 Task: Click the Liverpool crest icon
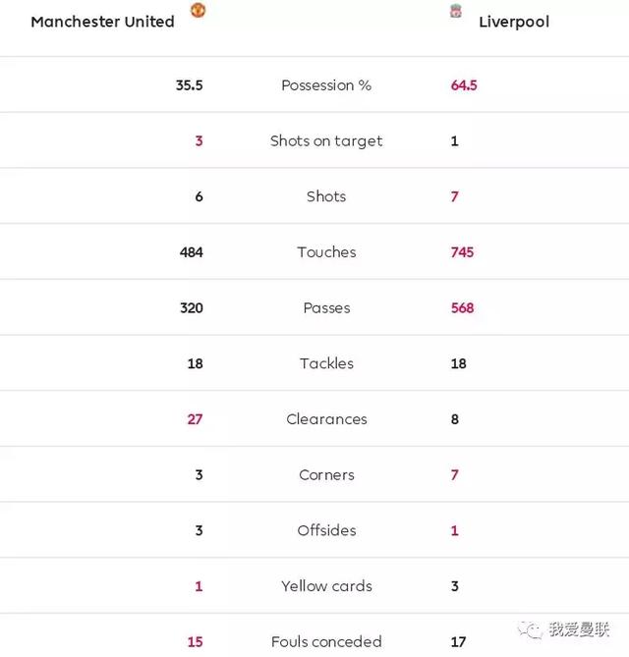(x=456, y=11)
